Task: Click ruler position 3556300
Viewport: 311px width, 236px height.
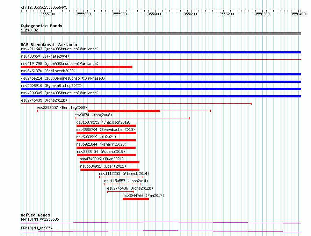Action: coord(262,14)
